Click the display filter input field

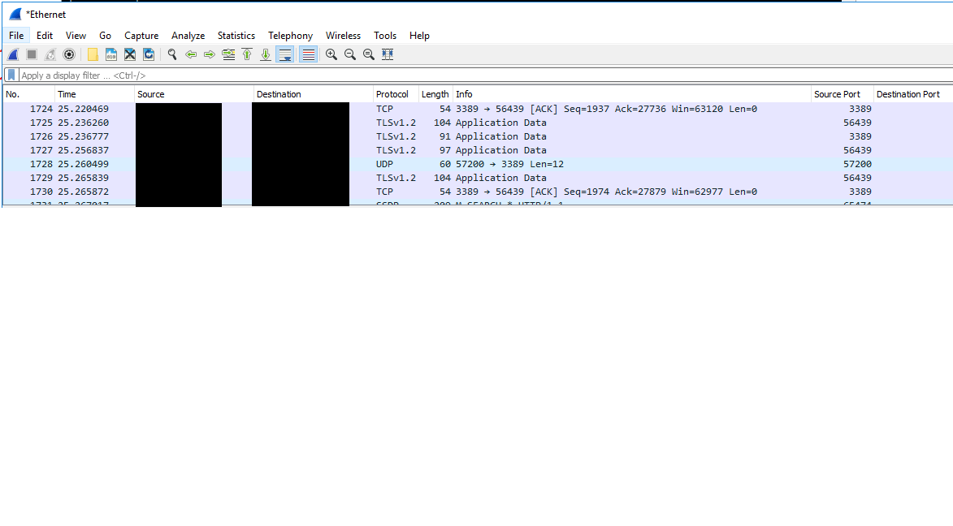(x=486, y=75)
